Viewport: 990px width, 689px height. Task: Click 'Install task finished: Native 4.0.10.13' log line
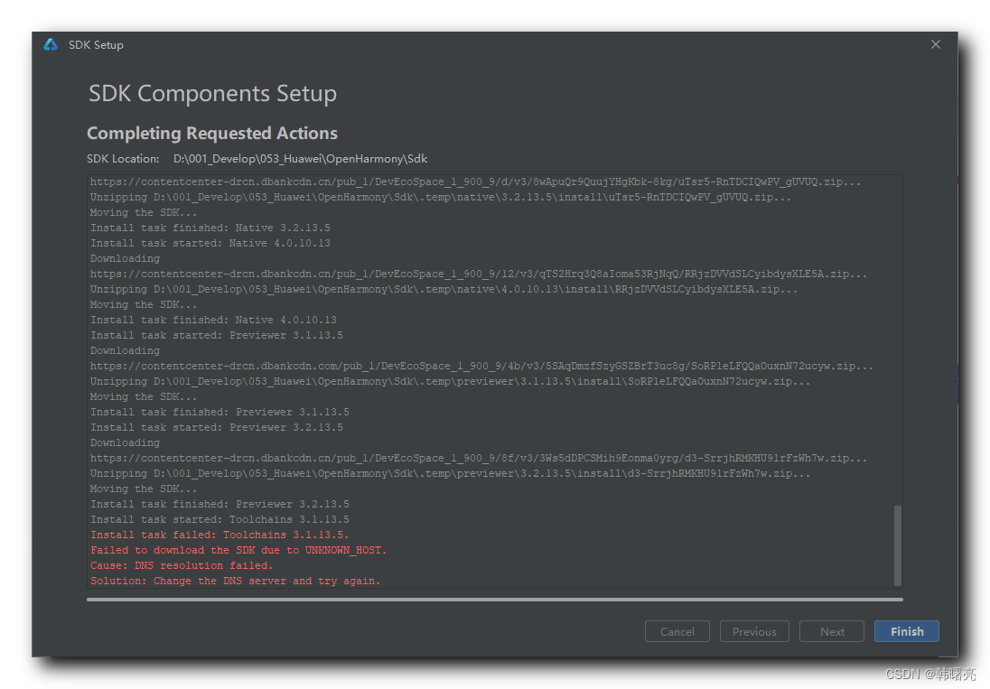213,320
